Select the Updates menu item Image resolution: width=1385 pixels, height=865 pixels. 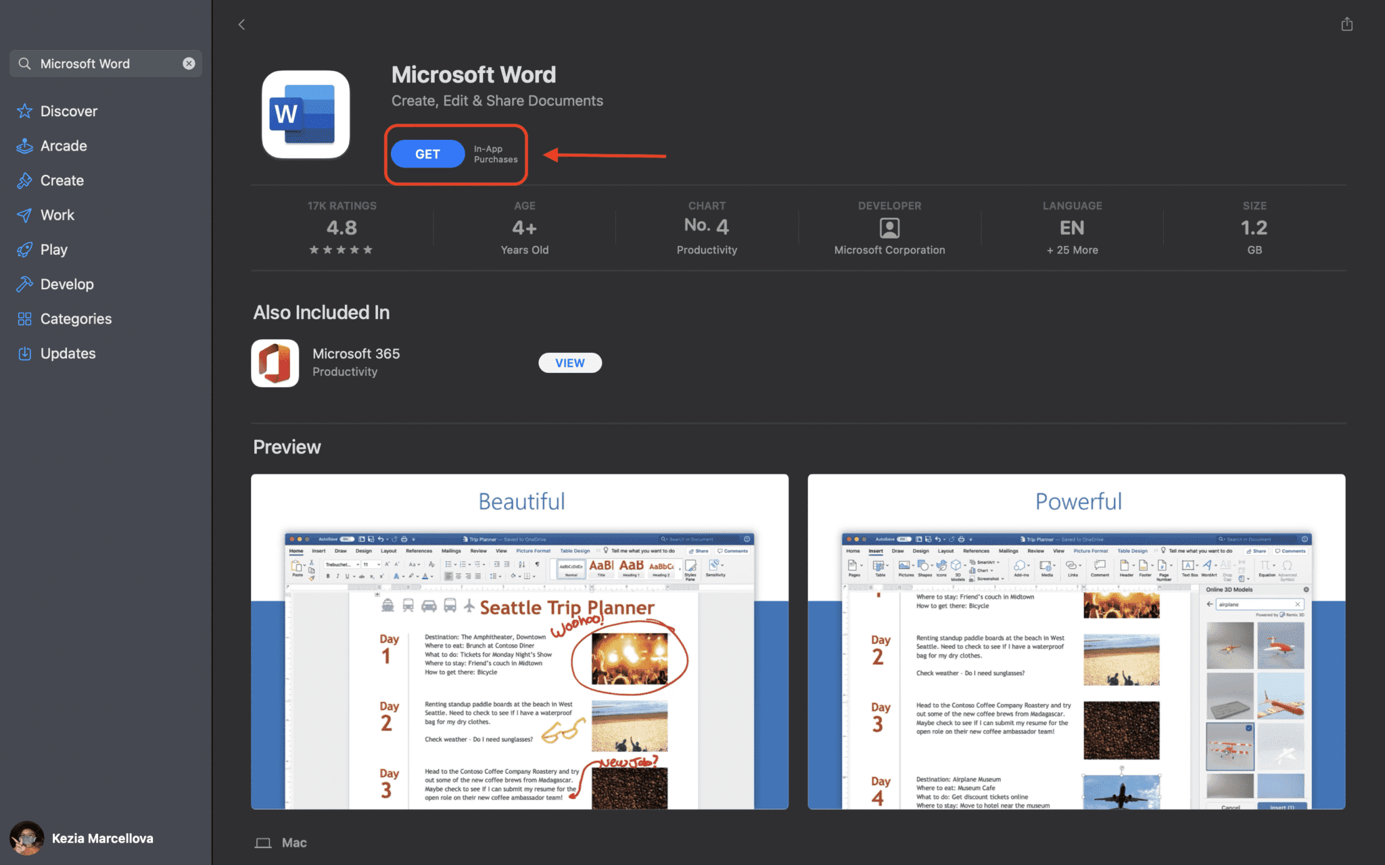point(68,353)
